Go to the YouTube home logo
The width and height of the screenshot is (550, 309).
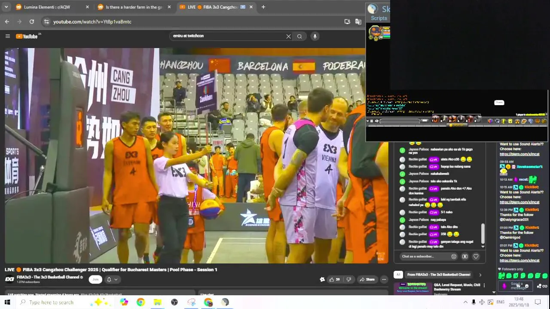[27, 36]
